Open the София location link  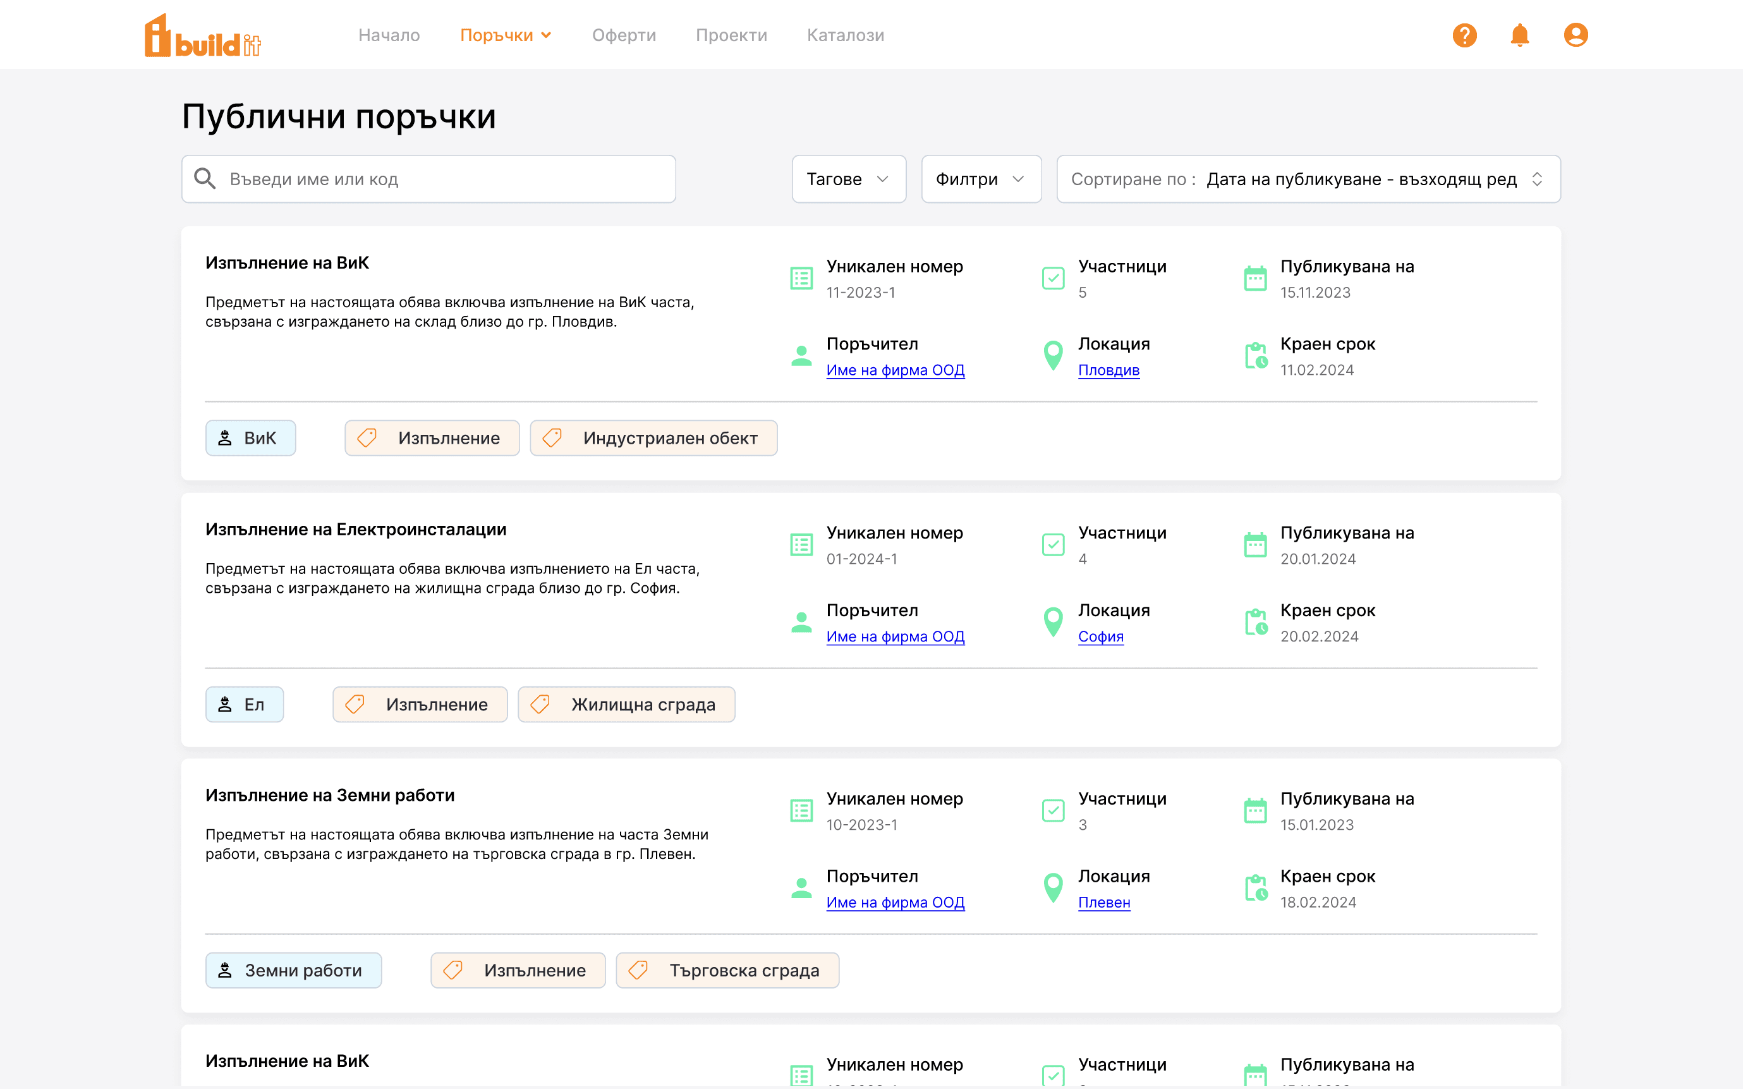point(1100,636)
